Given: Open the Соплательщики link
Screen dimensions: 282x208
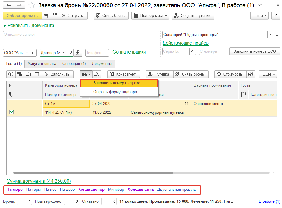Looking at the screenshot, I should tap(129, 52).
